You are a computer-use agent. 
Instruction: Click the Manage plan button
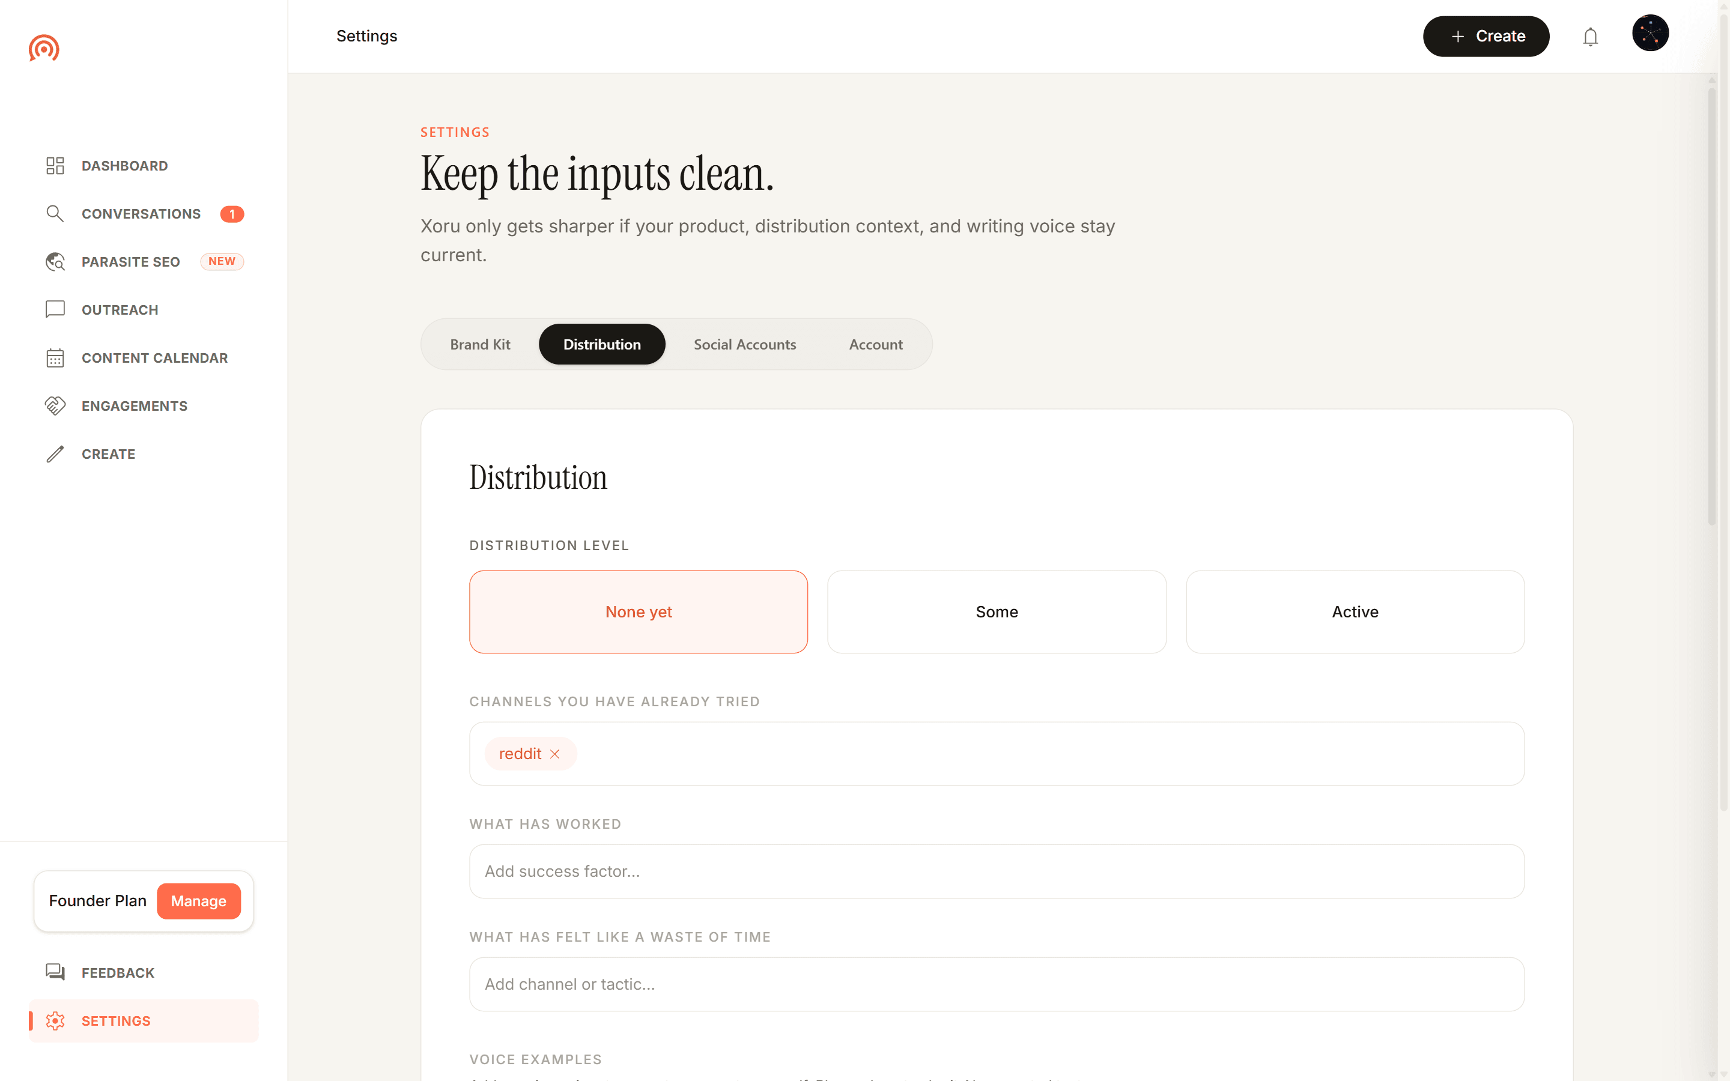click(x=199, y=901)
